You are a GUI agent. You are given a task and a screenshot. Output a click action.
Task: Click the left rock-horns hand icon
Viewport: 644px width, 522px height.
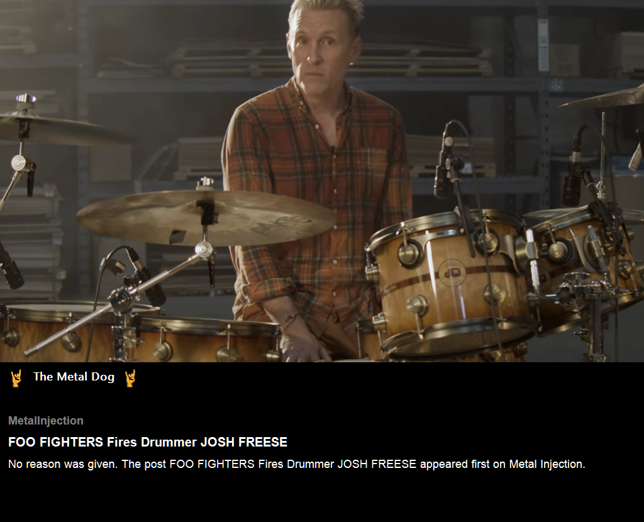pos(16,378)
